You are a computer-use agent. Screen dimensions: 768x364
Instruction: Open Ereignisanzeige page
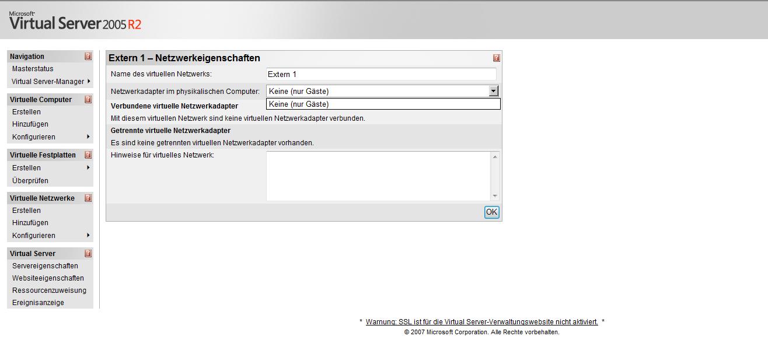pos(38,303)
